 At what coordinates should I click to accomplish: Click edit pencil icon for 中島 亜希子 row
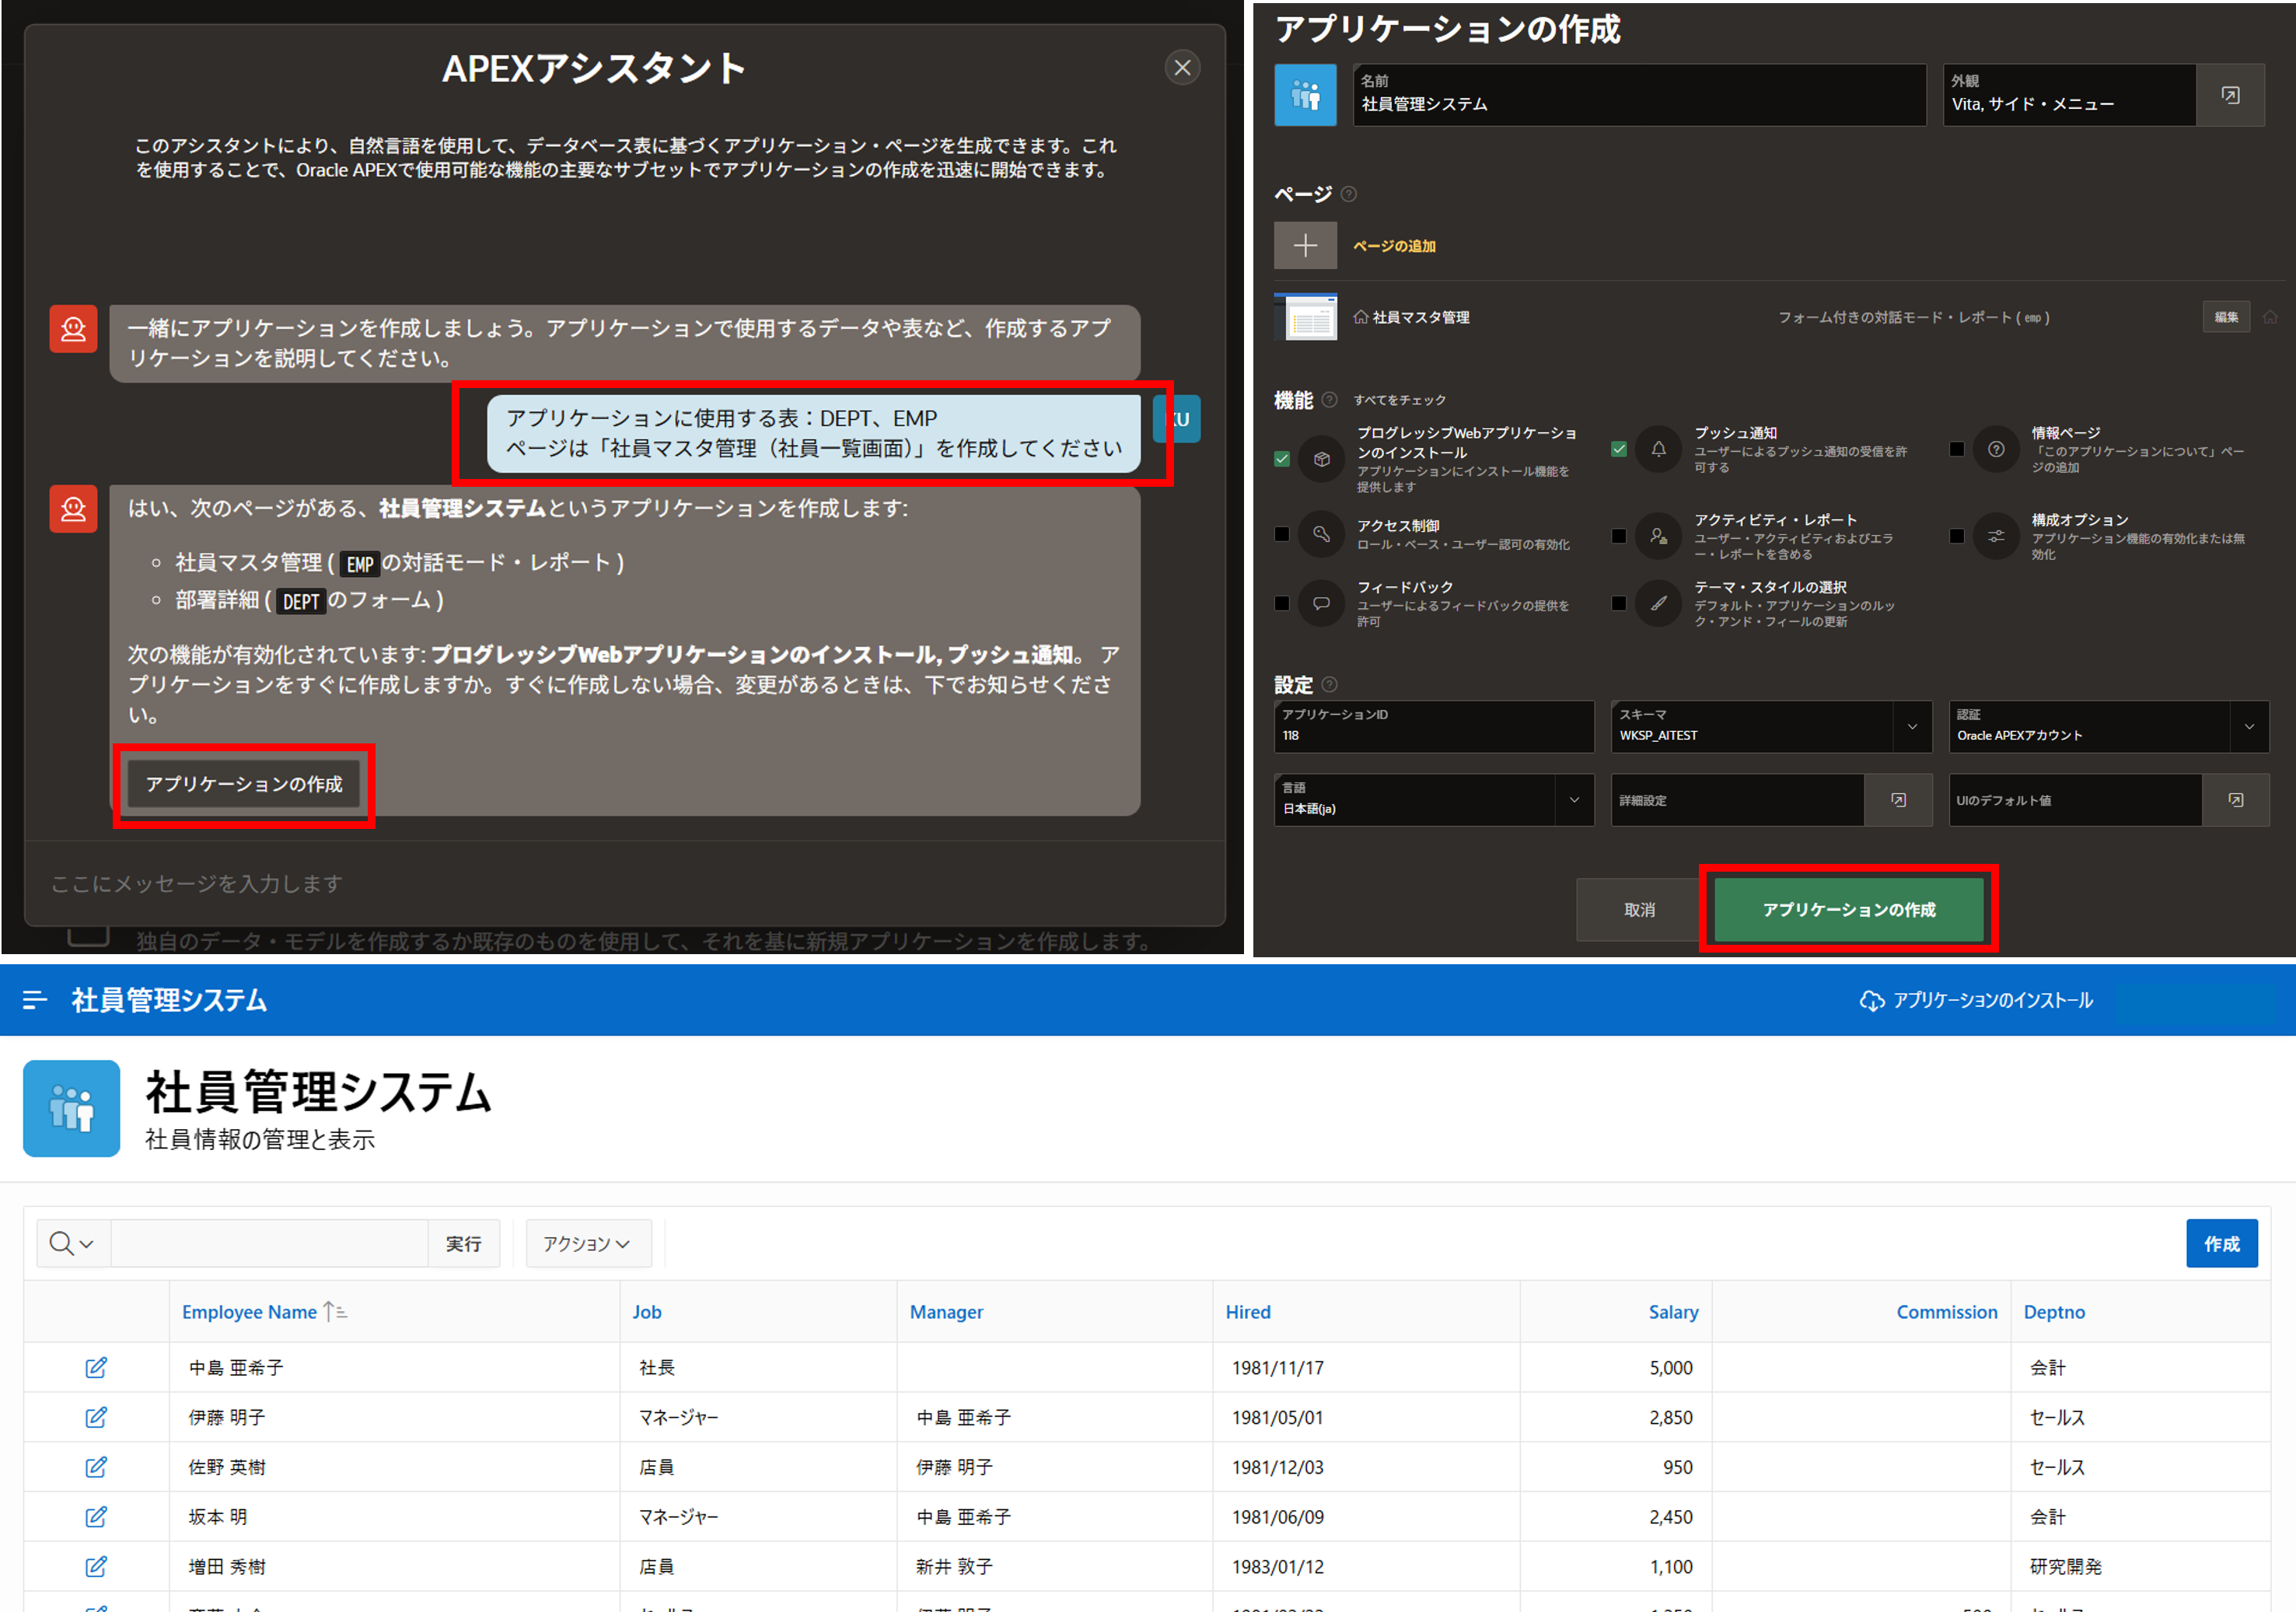click(x=96, y=1367)
